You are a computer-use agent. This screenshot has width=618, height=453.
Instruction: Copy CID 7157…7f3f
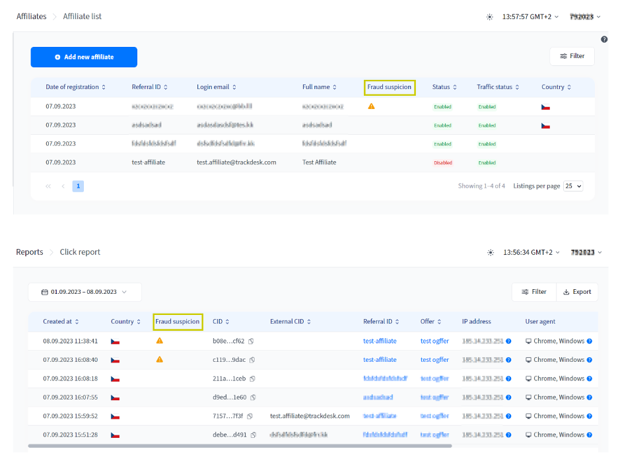click(x=250, y=416)
